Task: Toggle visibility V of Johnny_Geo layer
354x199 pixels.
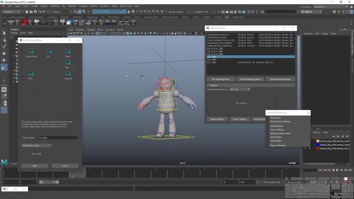Action: (305, 149)
